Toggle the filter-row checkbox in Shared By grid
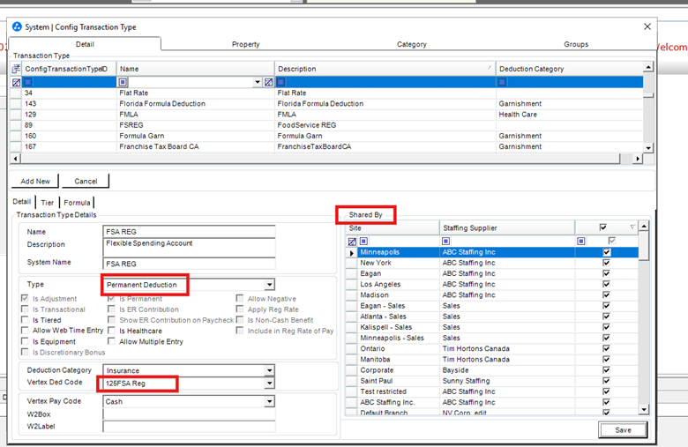The width and height of the screenshot is (688, 447). [x=612, y=241]
